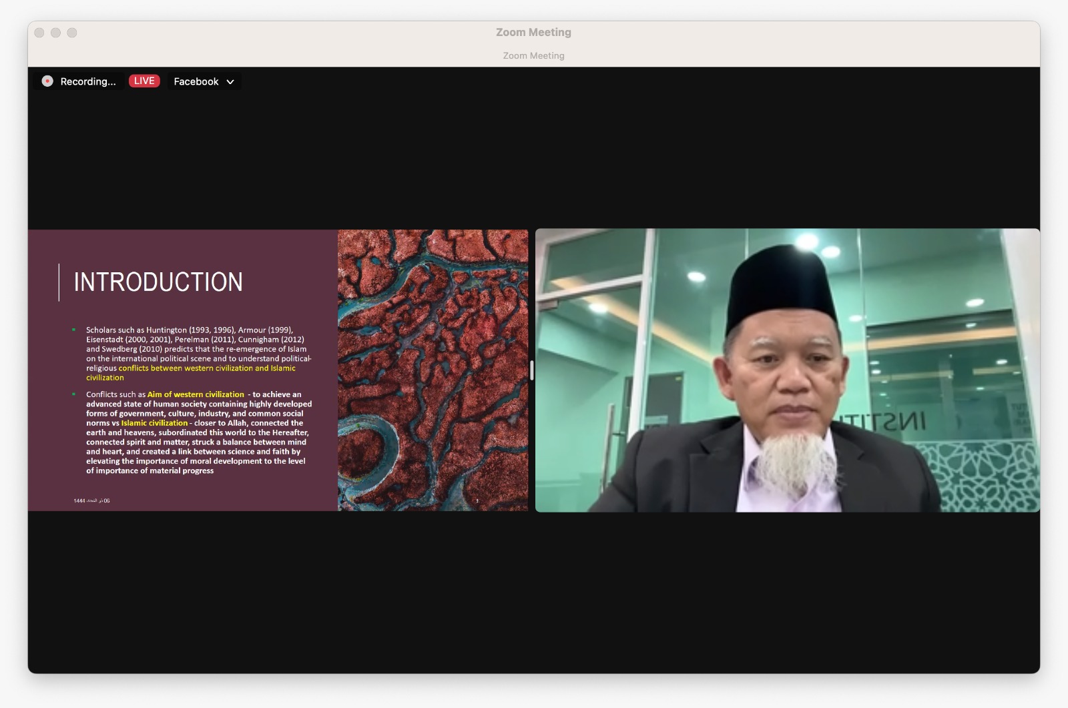Click the yellow 'Aim of western civilization' text

196,394
